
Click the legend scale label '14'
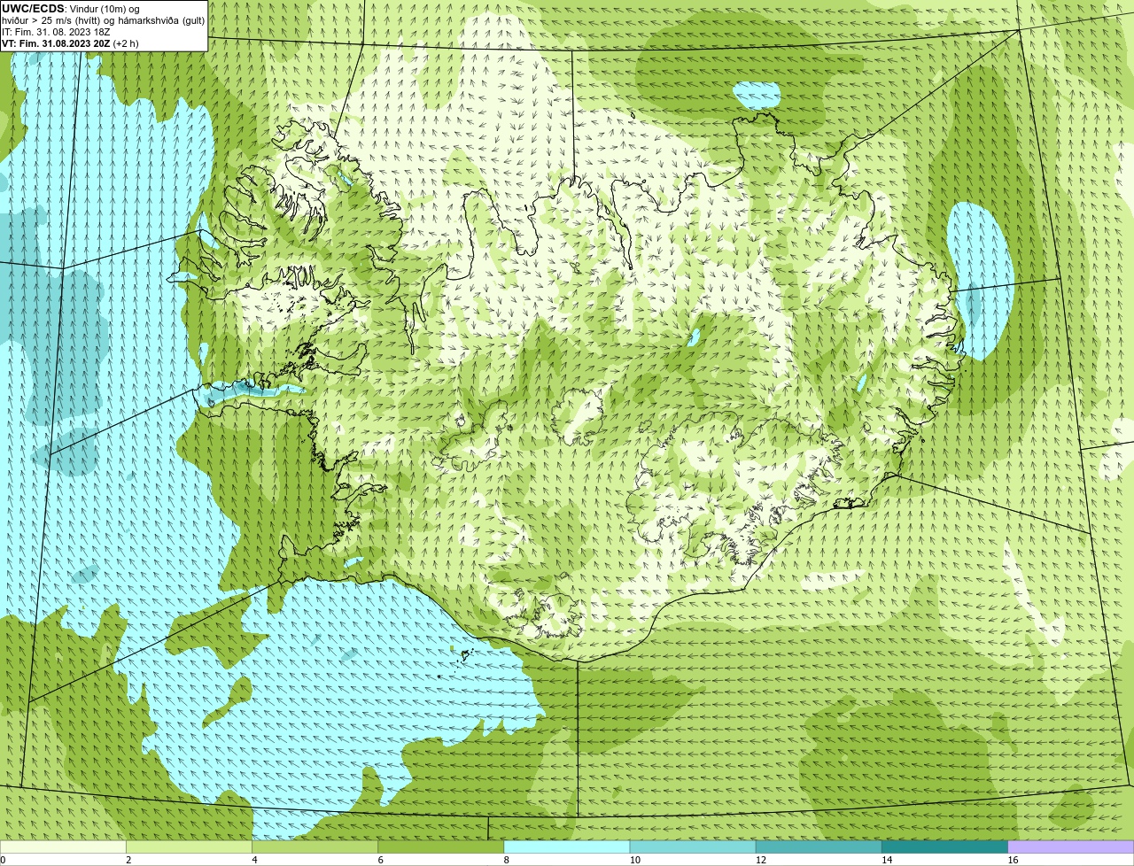click(886, 860)
